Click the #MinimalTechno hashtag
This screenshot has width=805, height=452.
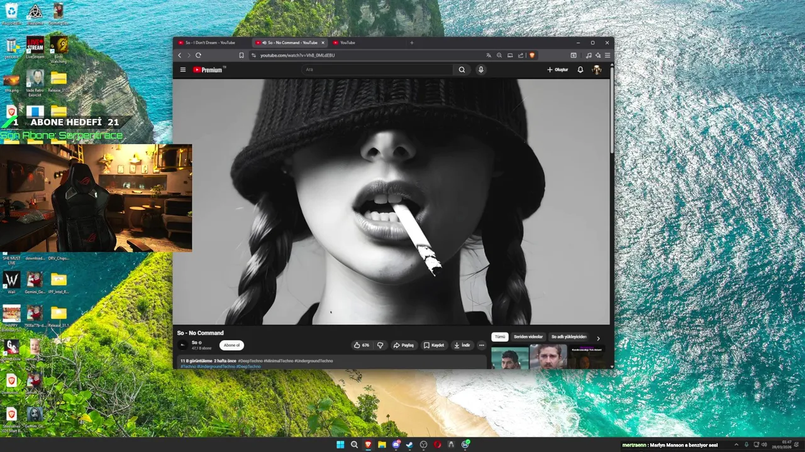click(279, 361)
